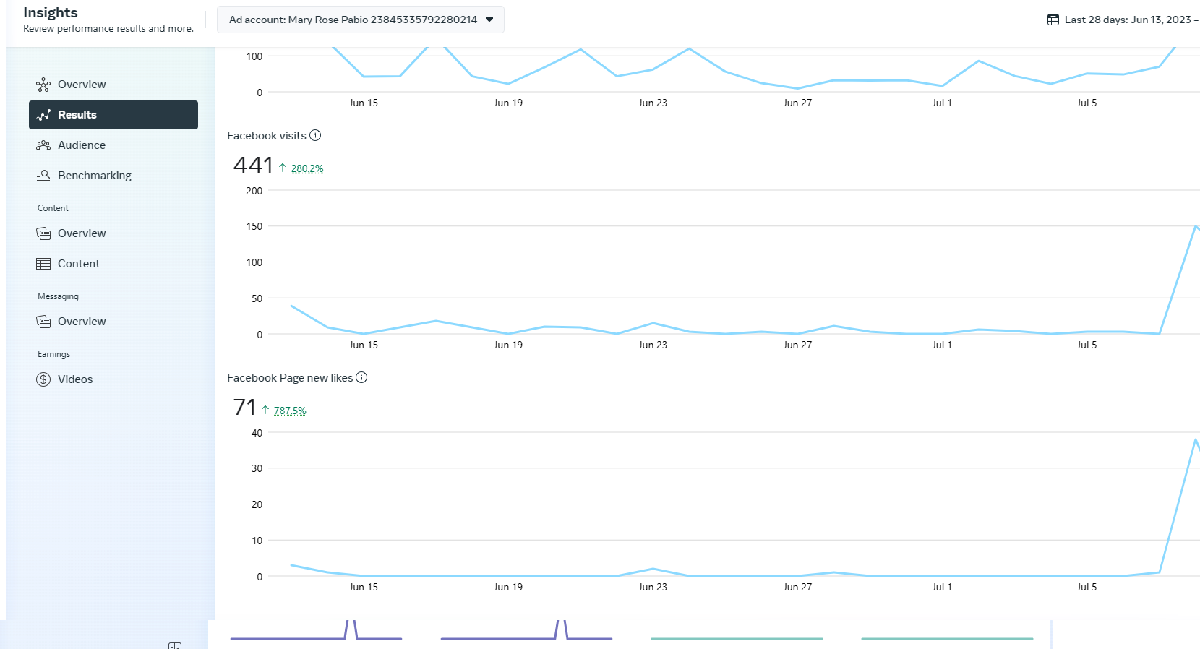
Task: Click the top Overview network icon
Action: 43,85
